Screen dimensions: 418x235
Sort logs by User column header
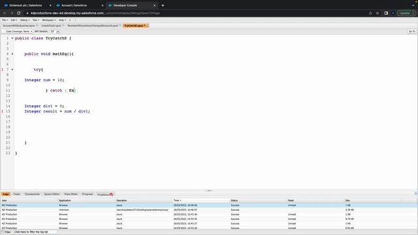pos(29,200)
